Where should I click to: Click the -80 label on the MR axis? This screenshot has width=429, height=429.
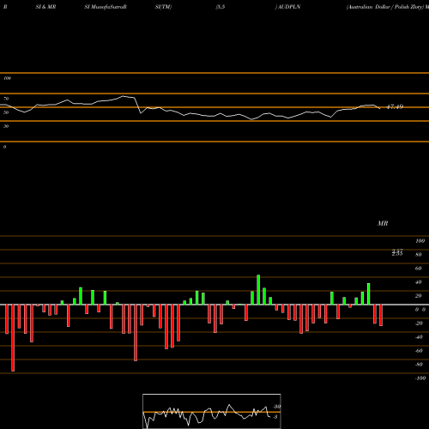pyautogui.click(x=419, y=365)
